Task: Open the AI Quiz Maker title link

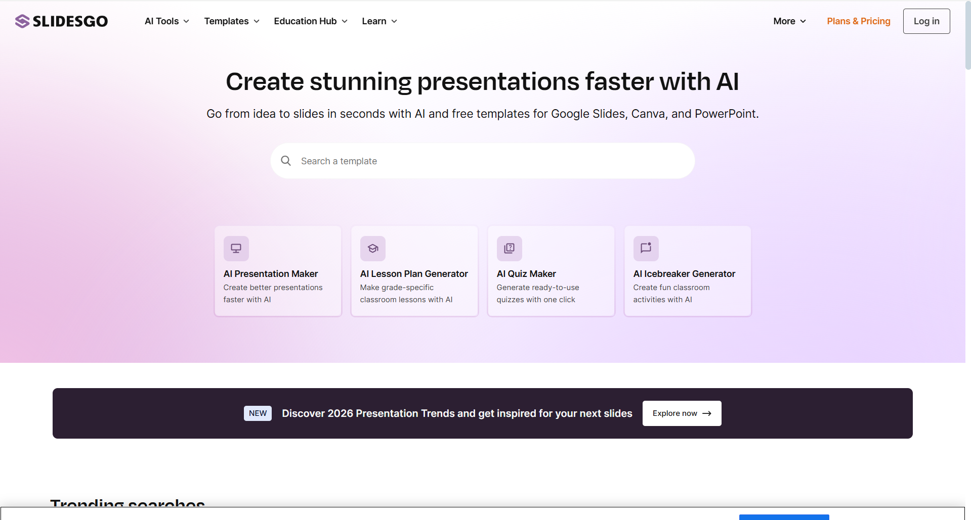Action: (526, 274)
